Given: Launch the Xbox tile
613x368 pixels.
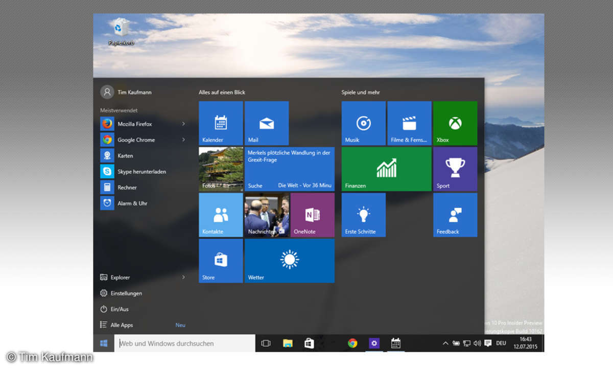Looking at the screenshot, I should coord(455,123).
